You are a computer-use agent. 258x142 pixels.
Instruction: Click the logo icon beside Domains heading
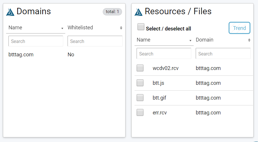pyautogui.click(x=10, y=12)
